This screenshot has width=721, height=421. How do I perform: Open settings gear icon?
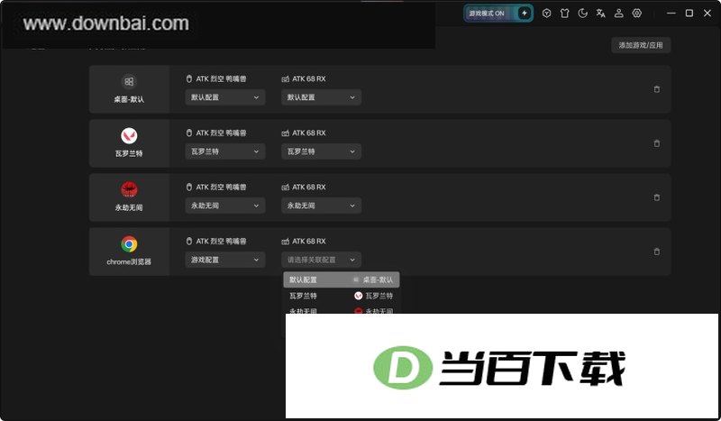pyautogui.click(x=637, y=14)
